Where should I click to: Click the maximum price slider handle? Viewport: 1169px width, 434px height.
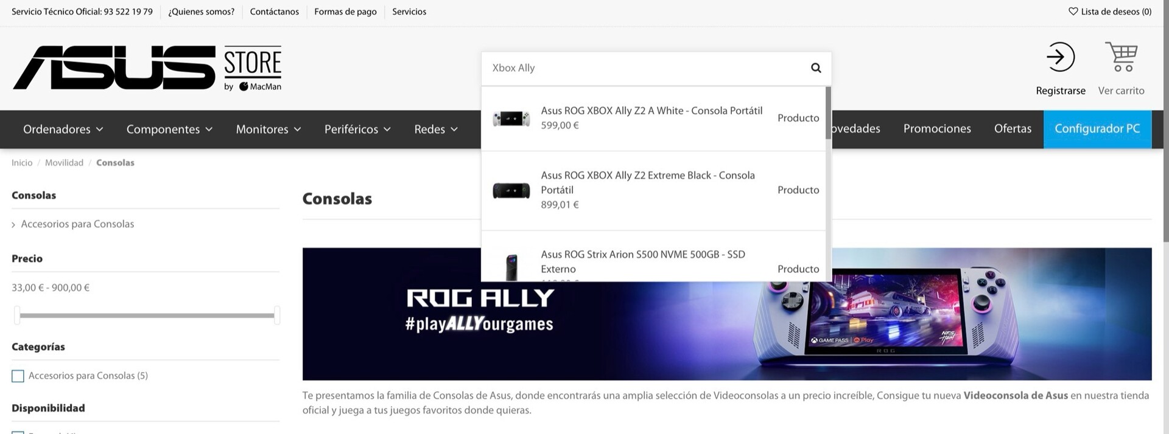(x=277, y=315)
